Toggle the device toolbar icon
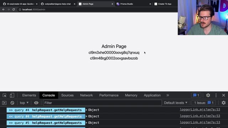 pos(12,95)
